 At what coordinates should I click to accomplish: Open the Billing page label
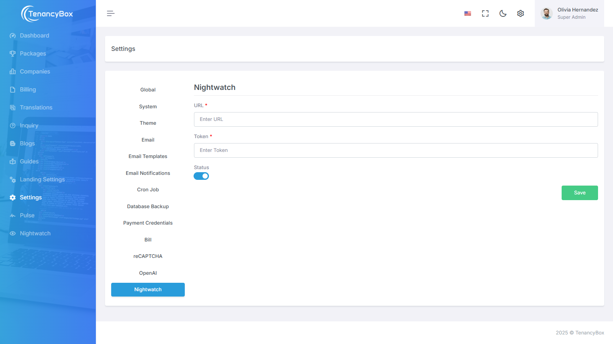(x=28, y=90)
